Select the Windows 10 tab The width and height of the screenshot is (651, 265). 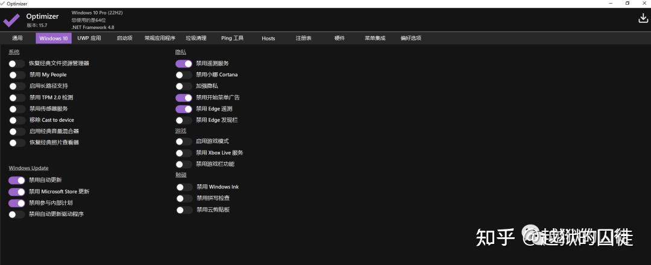[54, 38]
